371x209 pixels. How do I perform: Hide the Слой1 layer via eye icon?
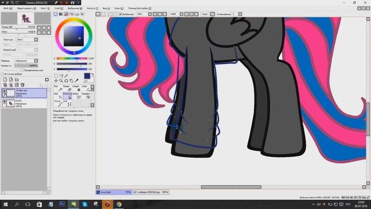pyautogui.click(x=5, y=102)
